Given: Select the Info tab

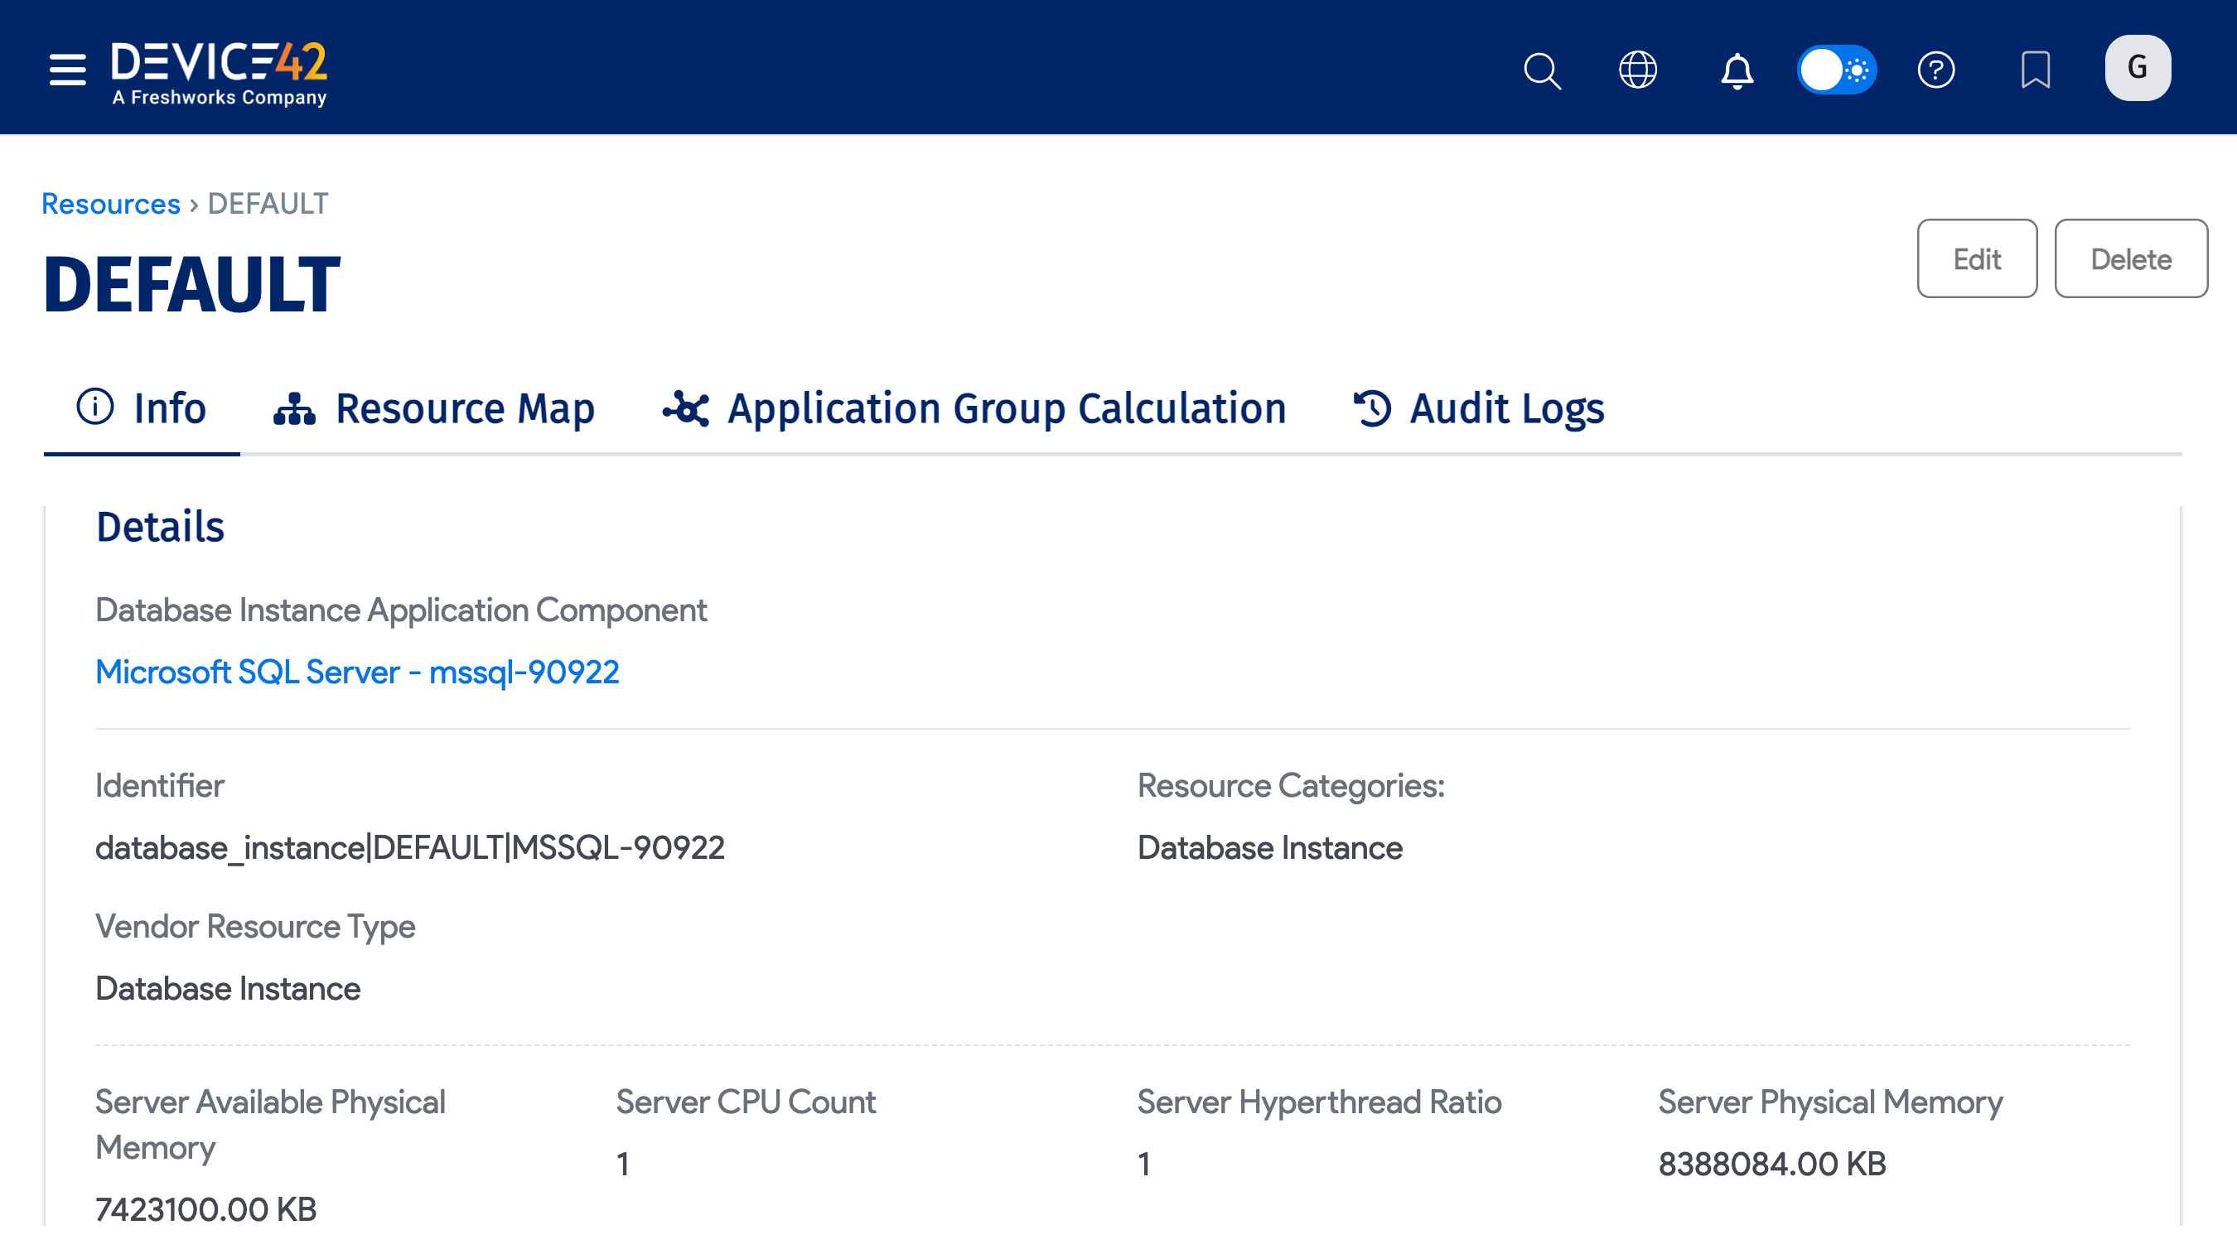Looking at the screenshot, I should tap(143, 408).
